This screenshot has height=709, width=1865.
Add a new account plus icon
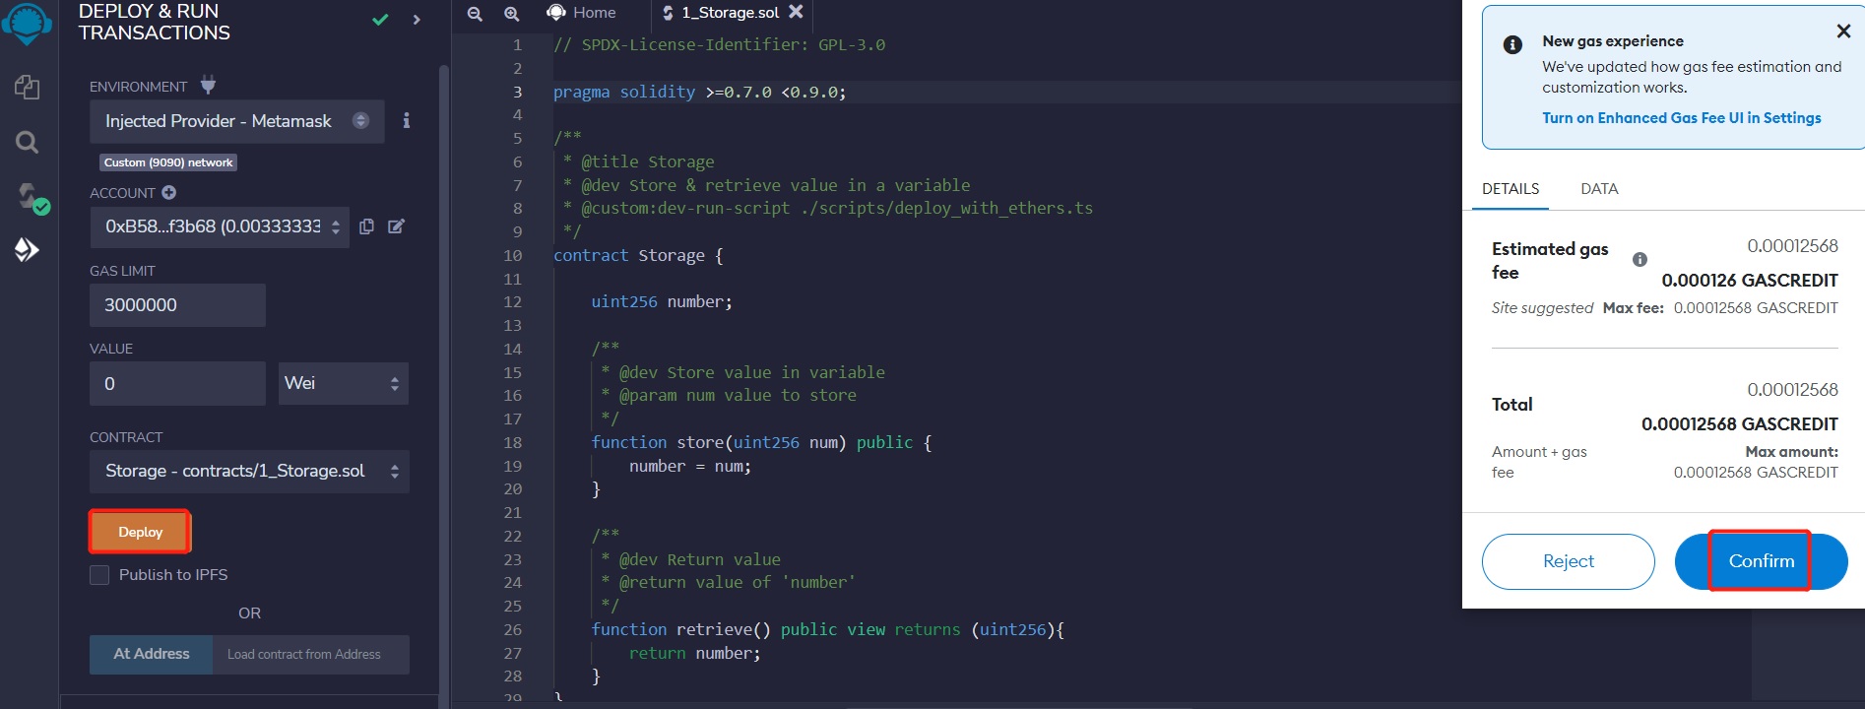click(168, 193)
